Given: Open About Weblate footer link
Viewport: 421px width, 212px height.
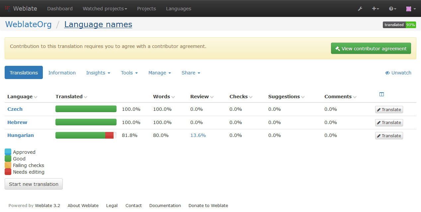Looking at the screenshot, I should [x=83, y=205].
